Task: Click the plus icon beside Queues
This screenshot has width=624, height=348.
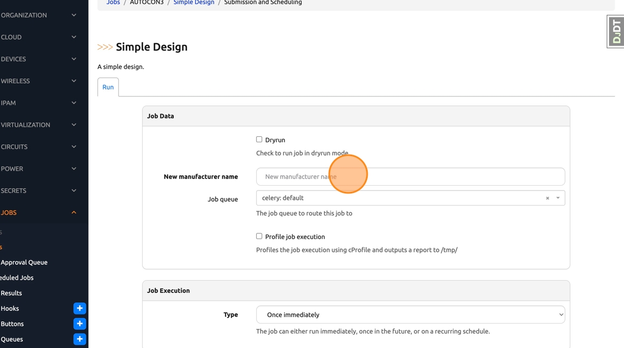Action: coord(80,339)
